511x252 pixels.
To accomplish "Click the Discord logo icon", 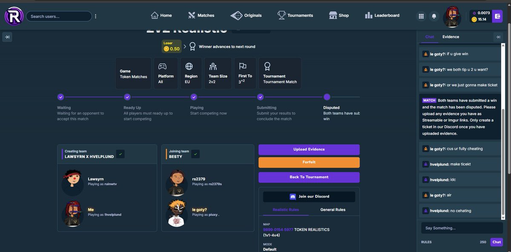I will click(293, 197).
